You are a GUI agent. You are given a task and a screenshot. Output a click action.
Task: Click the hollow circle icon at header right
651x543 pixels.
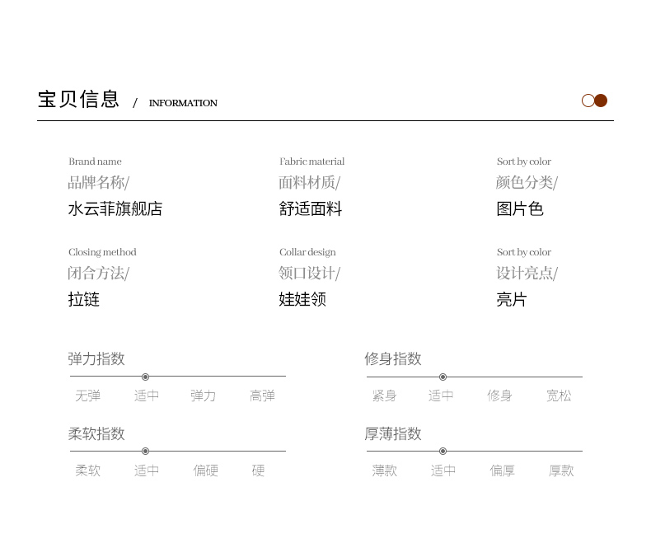point(588,101)
